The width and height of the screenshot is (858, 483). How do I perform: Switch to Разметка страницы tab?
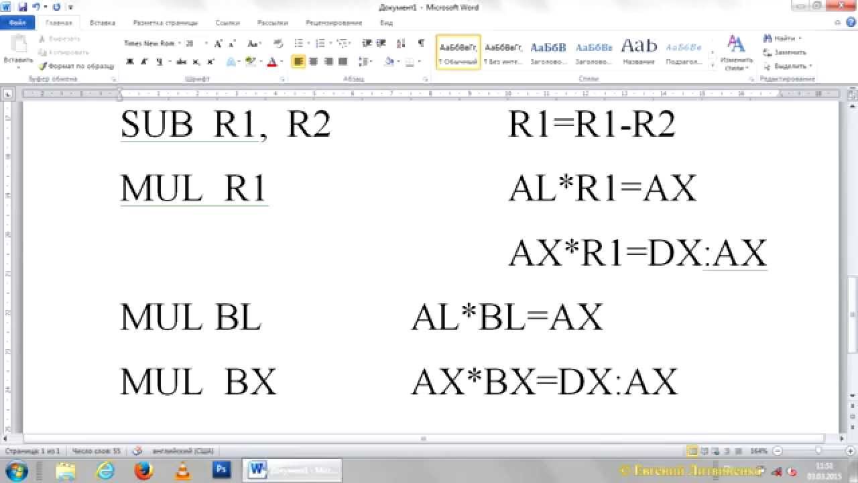coord(165,22)
